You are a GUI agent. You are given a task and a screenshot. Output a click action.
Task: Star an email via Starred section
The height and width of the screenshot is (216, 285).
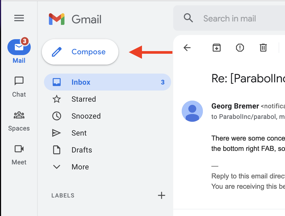click(x=83, y=99)
